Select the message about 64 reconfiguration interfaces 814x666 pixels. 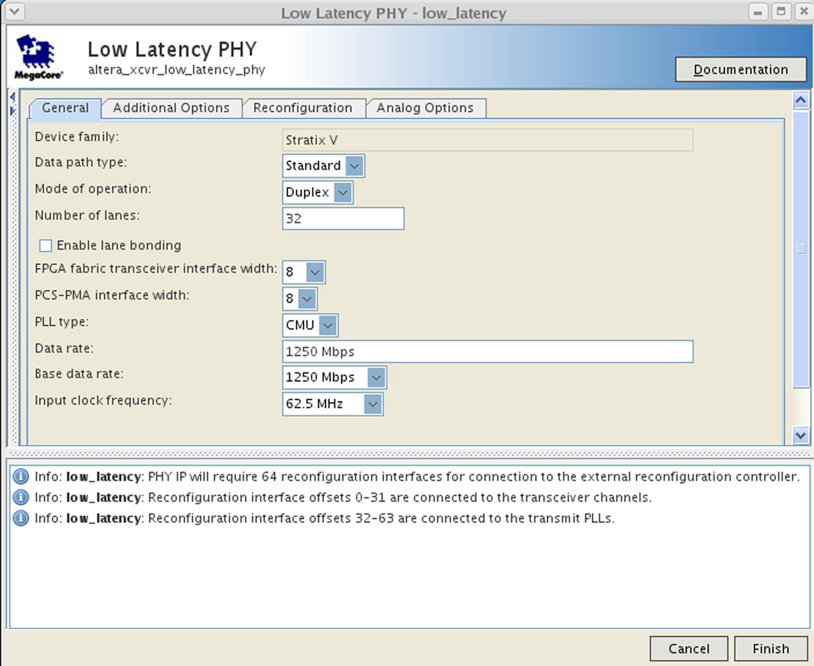417,476
